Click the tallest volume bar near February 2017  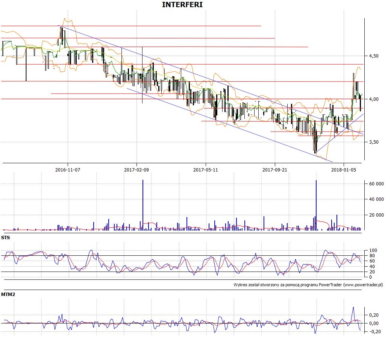point(143,205)
